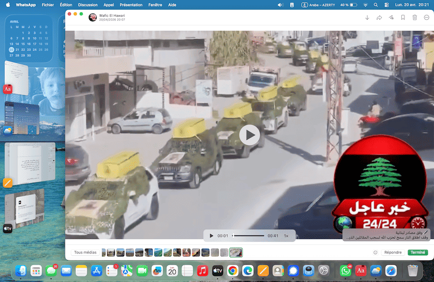
Task: Click the Répondre button
Action: click(x=393, y=252)
